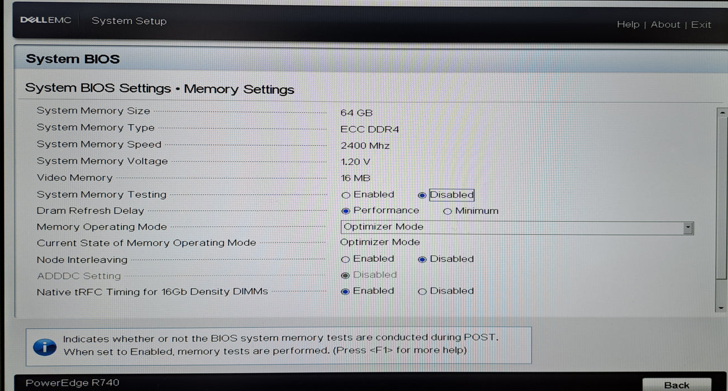Click the 16 MB value

tap(355, 179)
